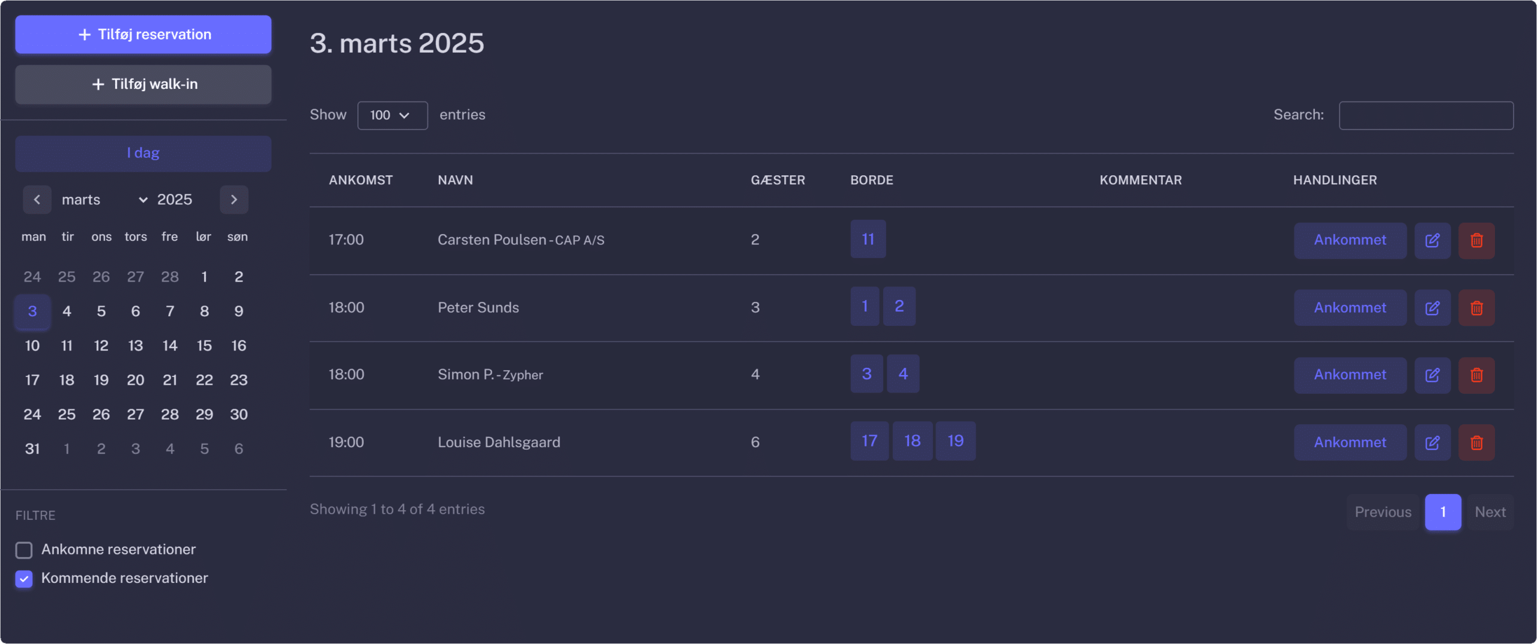
Task: Enable Ankomne reservationer filter
Action: (x=24, y=550)
